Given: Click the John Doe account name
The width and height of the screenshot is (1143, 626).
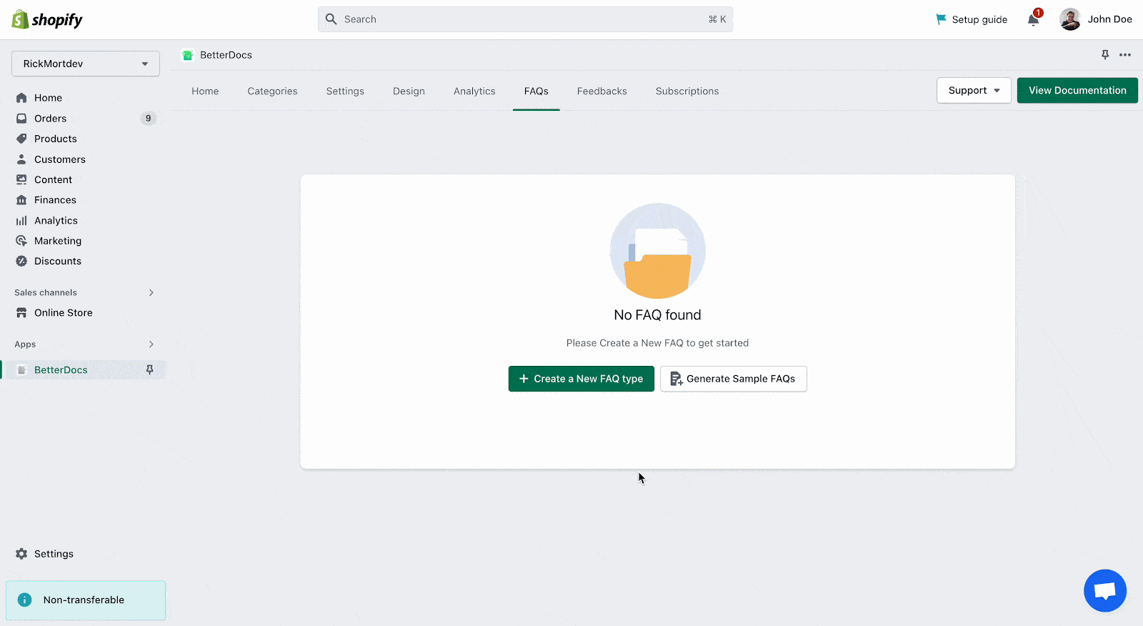Looking at the screenshot, I should pos(1109,19).
